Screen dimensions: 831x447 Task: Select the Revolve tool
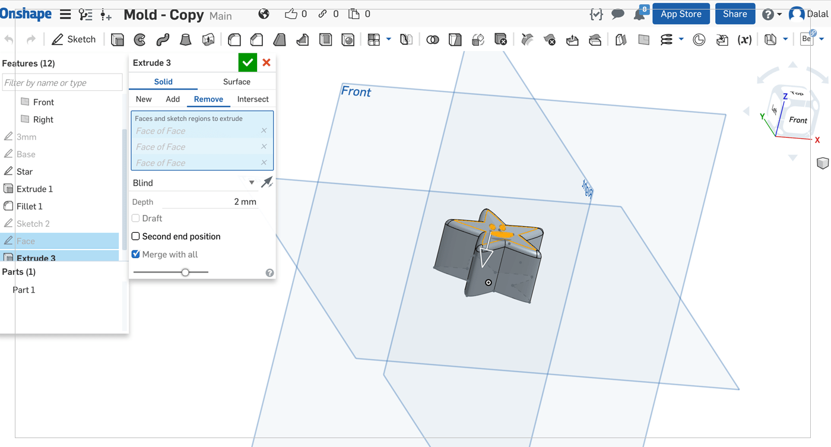coord(140,40)
